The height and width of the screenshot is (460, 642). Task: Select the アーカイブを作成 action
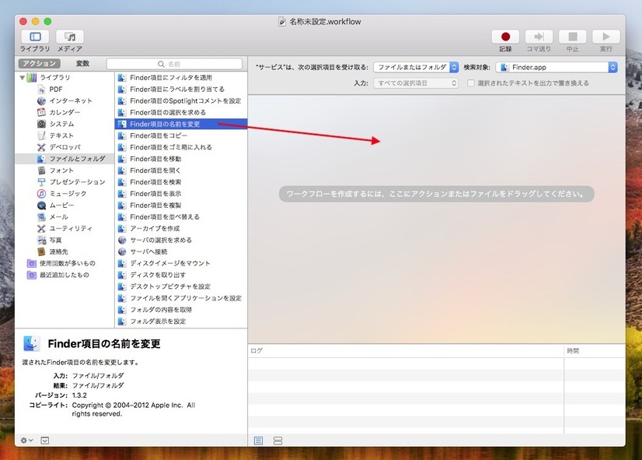155,228
